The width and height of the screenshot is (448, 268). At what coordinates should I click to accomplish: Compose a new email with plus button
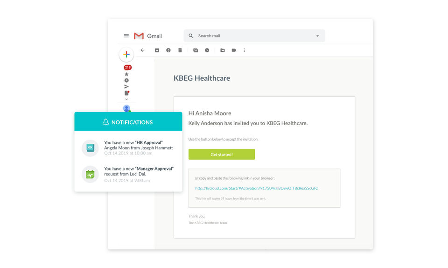(x=126, y=54)
